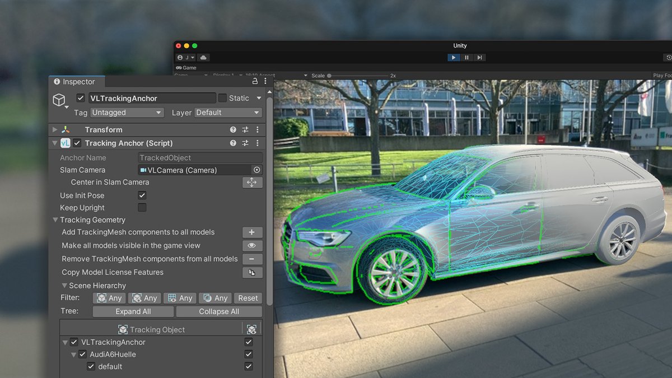Switch to the Game tab
The width and height of the screenshot is (672, 378).
(x=186, y=68)
